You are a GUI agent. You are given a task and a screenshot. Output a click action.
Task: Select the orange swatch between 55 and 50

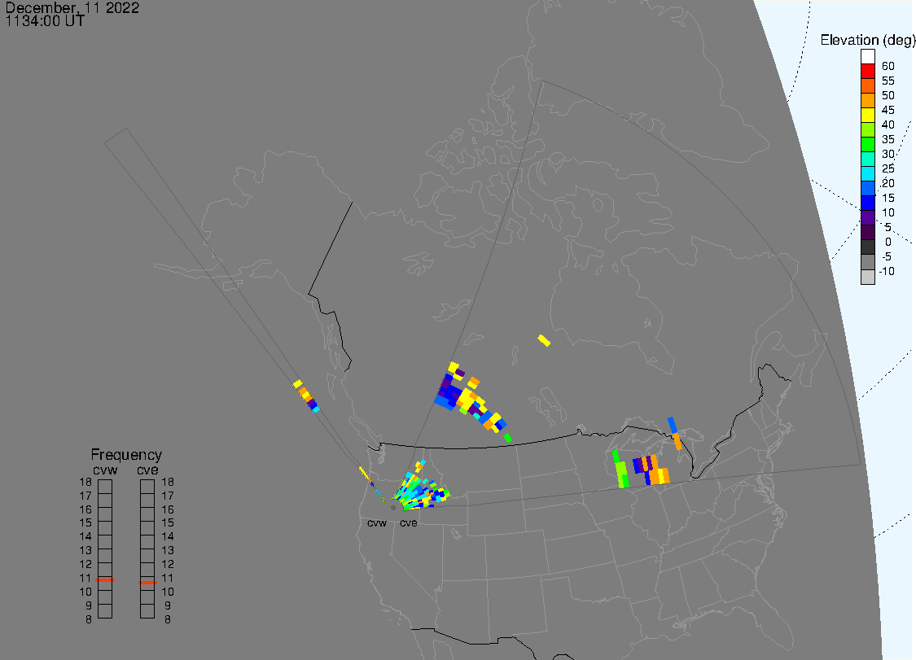867,86
